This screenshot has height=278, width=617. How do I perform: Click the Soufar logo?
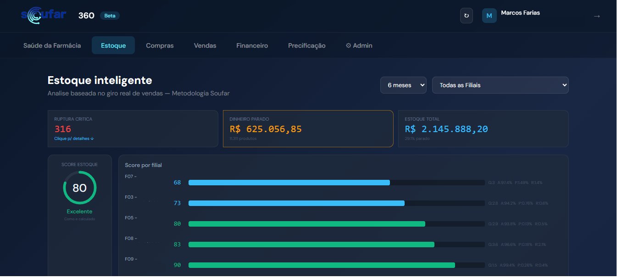(x=44, y=16)
